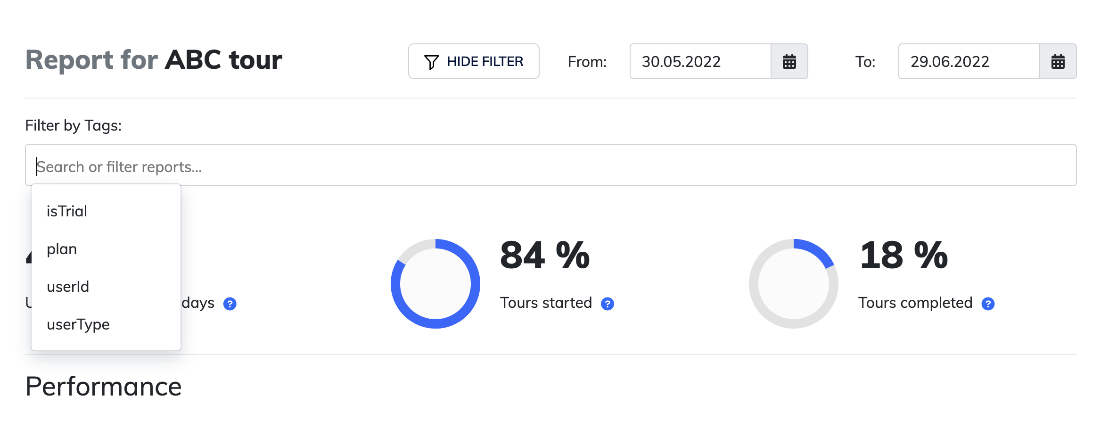Open the From date calendar icon
1117x429 pixels.
[789, 61]
